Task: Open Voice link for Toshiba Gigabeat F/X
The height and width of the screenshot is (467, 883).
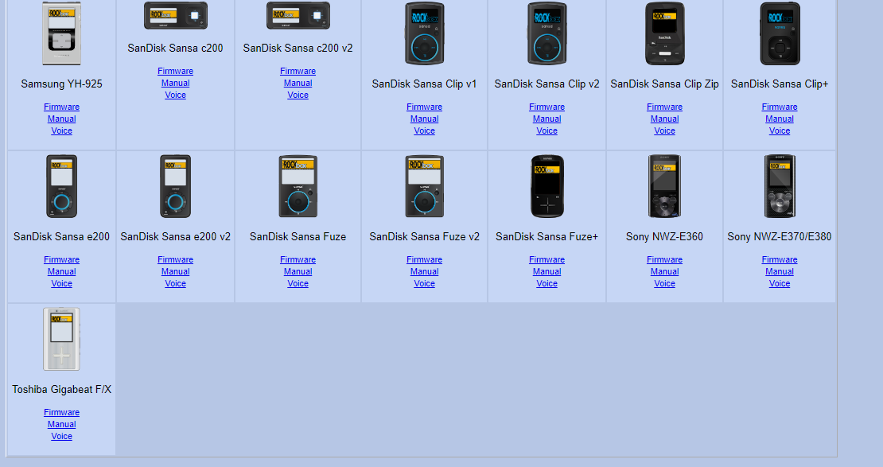Action: [x=61, y=436]
